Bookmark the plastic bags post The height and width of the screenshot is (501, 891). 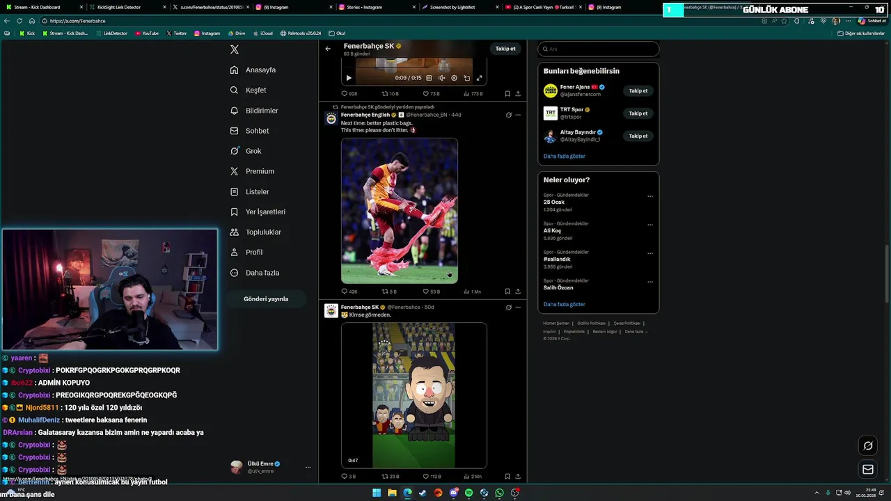click(x=507, y=292)
